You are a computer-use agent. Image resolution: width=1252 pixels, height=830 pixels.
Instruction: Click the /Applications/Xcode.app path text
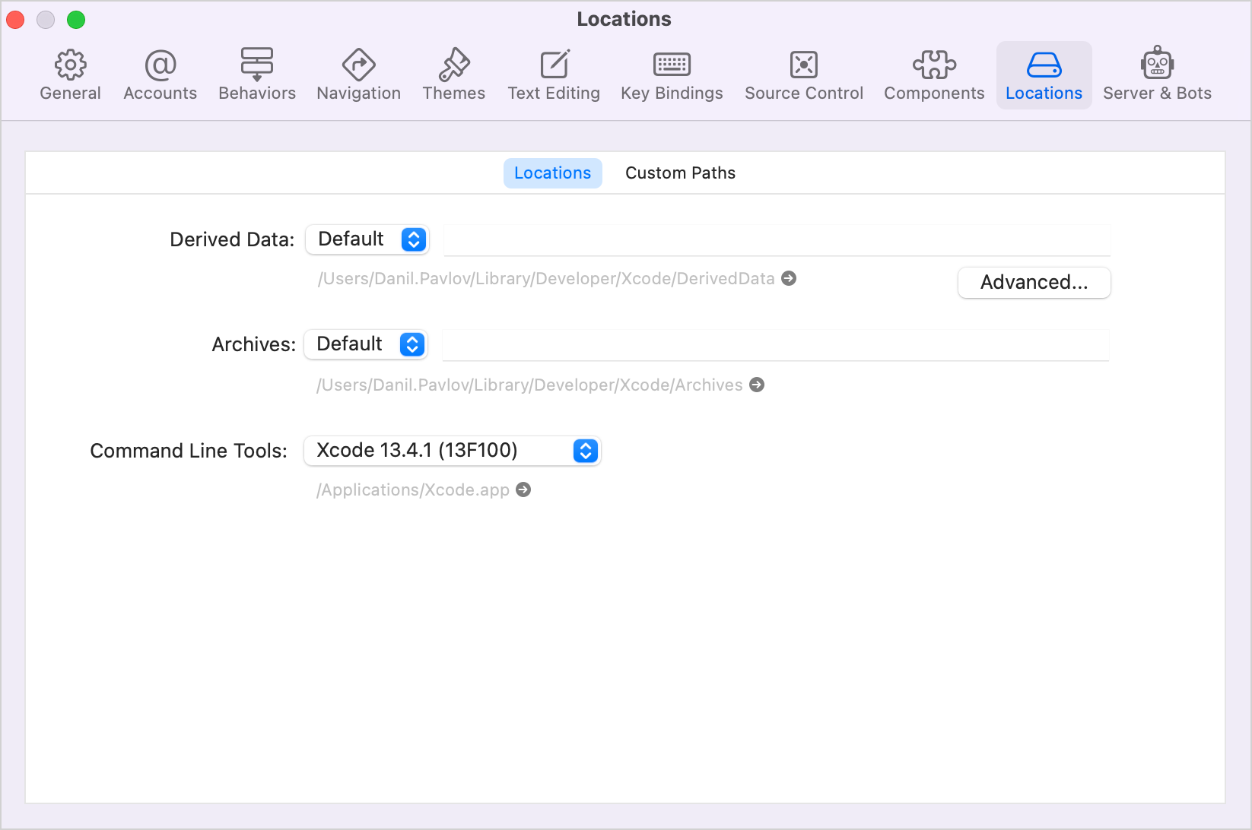click(x=413, y=489)
